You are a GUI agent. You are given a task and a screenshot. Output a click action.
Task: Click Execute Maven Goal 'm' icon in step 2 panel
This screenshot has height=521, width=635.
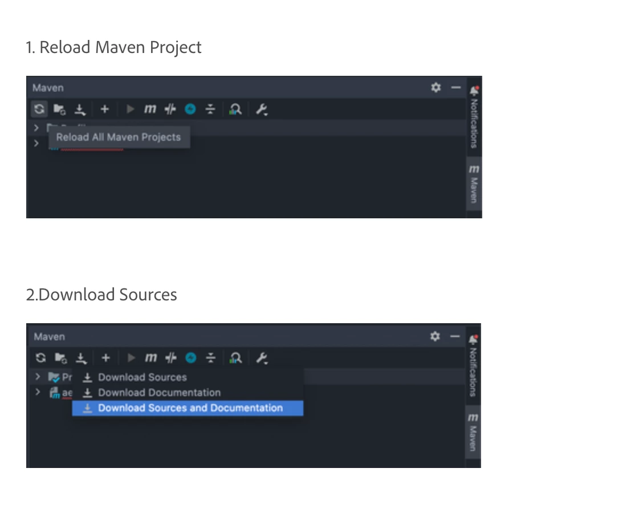150,358
